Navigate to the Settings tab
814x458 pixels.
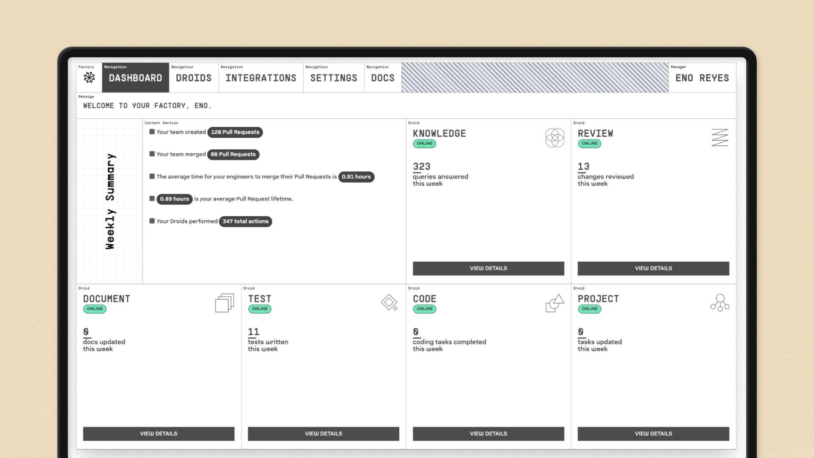pyautogui.click(x=334, y=78)
